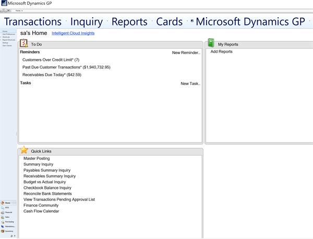Click the Tasks heading

(x=26, y=83)
